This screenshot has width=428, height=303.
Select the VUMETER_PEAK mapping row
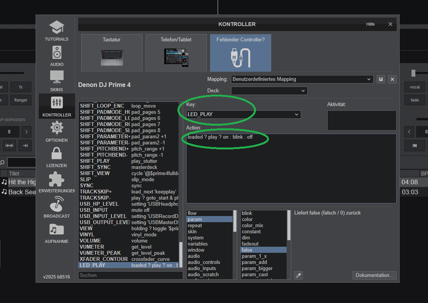[x=129, y=253]
